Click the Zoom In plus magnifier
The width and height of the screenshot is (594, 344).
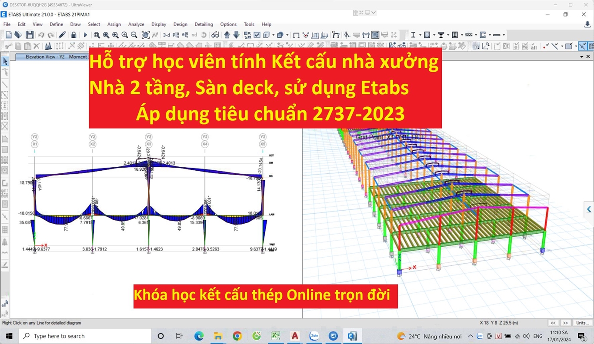[124, 35]
